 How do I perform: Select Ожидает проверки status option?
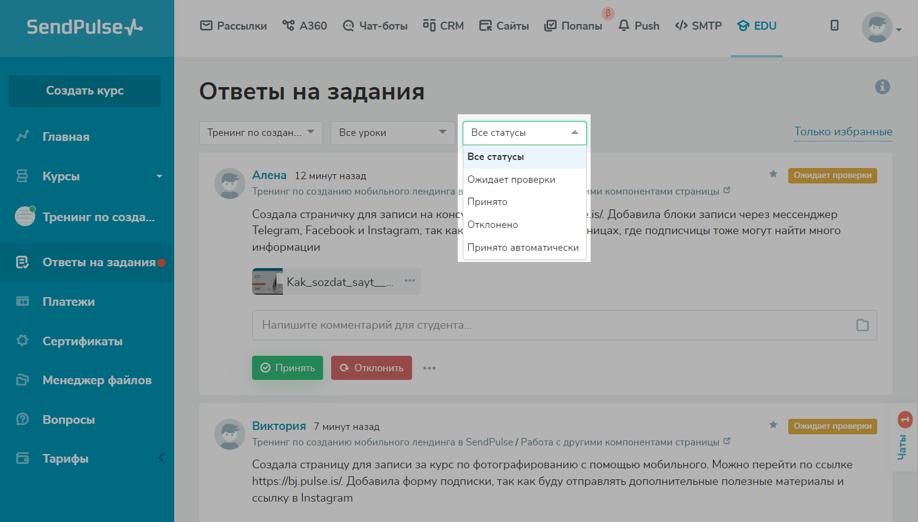click(x=511, y=180)
